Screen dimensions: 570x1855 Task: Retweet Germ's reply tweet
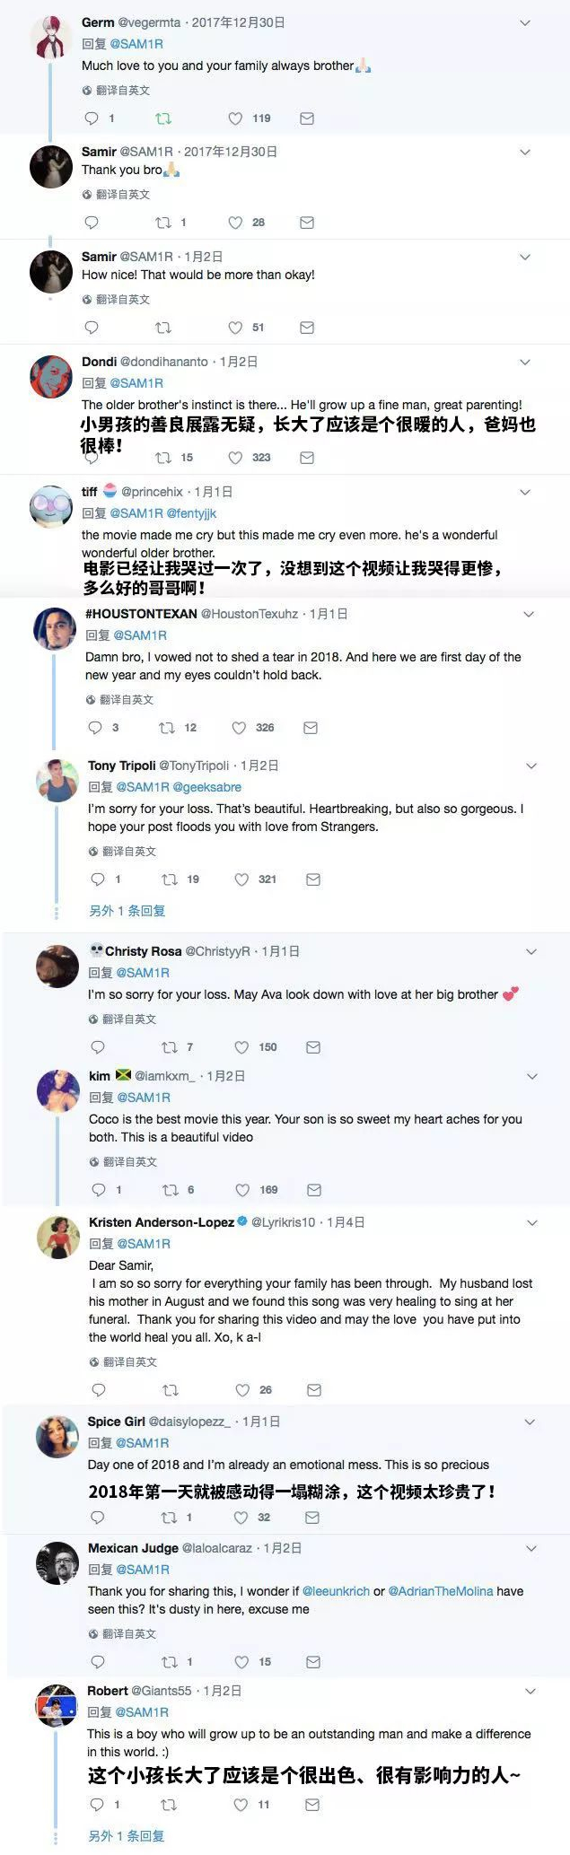tap(163, 118)
